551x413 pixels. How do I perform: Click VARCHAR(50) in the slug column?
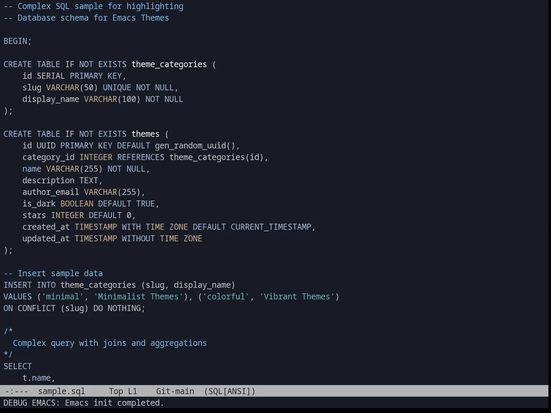(72, 87)
